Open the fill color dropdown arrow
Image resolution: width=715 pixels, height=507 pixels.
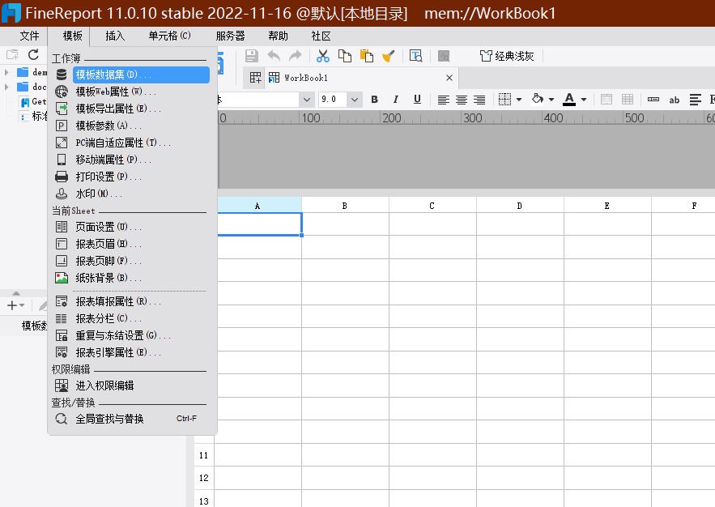coord(551,100)
